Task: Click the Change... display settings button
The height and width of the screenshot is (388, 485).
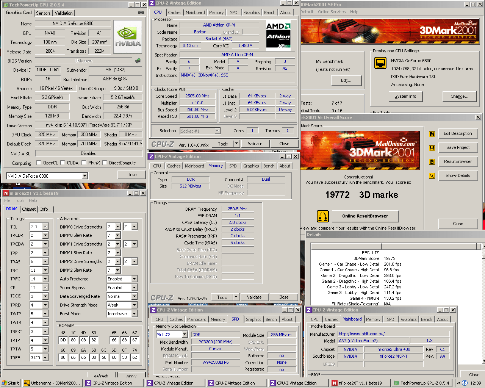Action: coord(459,96)
